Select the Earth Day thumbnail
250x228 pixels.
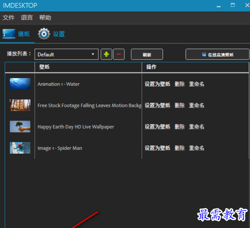20,127
